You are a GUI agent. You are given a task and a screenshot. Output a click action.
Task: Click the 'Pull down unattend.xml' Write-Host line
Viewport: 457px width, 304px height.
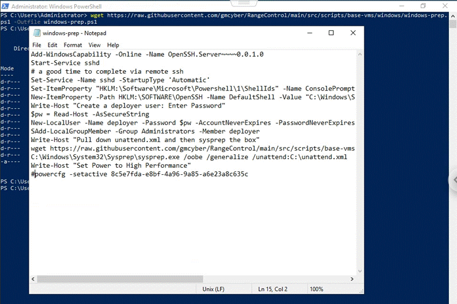pyautogui.click(x=145, y=140)
